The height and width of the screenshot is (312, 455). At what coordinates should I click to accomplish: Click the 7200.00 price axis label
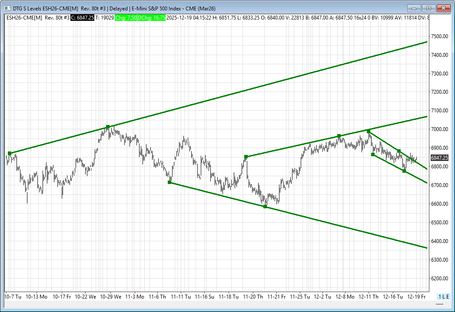(439, 92)
